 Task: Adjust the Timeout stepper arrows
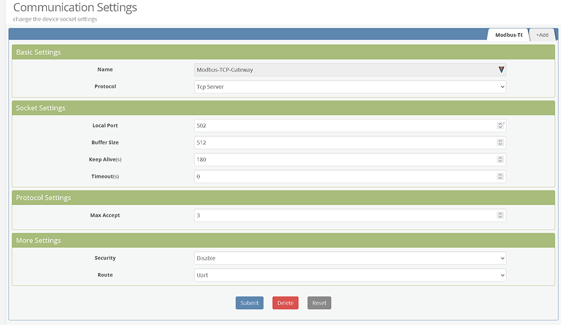point(500,176)
